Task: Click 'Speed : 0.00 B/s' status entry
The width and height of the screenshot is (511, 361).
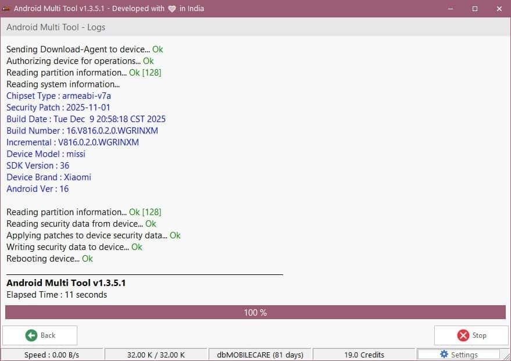Action: click(x=52, y=355)
